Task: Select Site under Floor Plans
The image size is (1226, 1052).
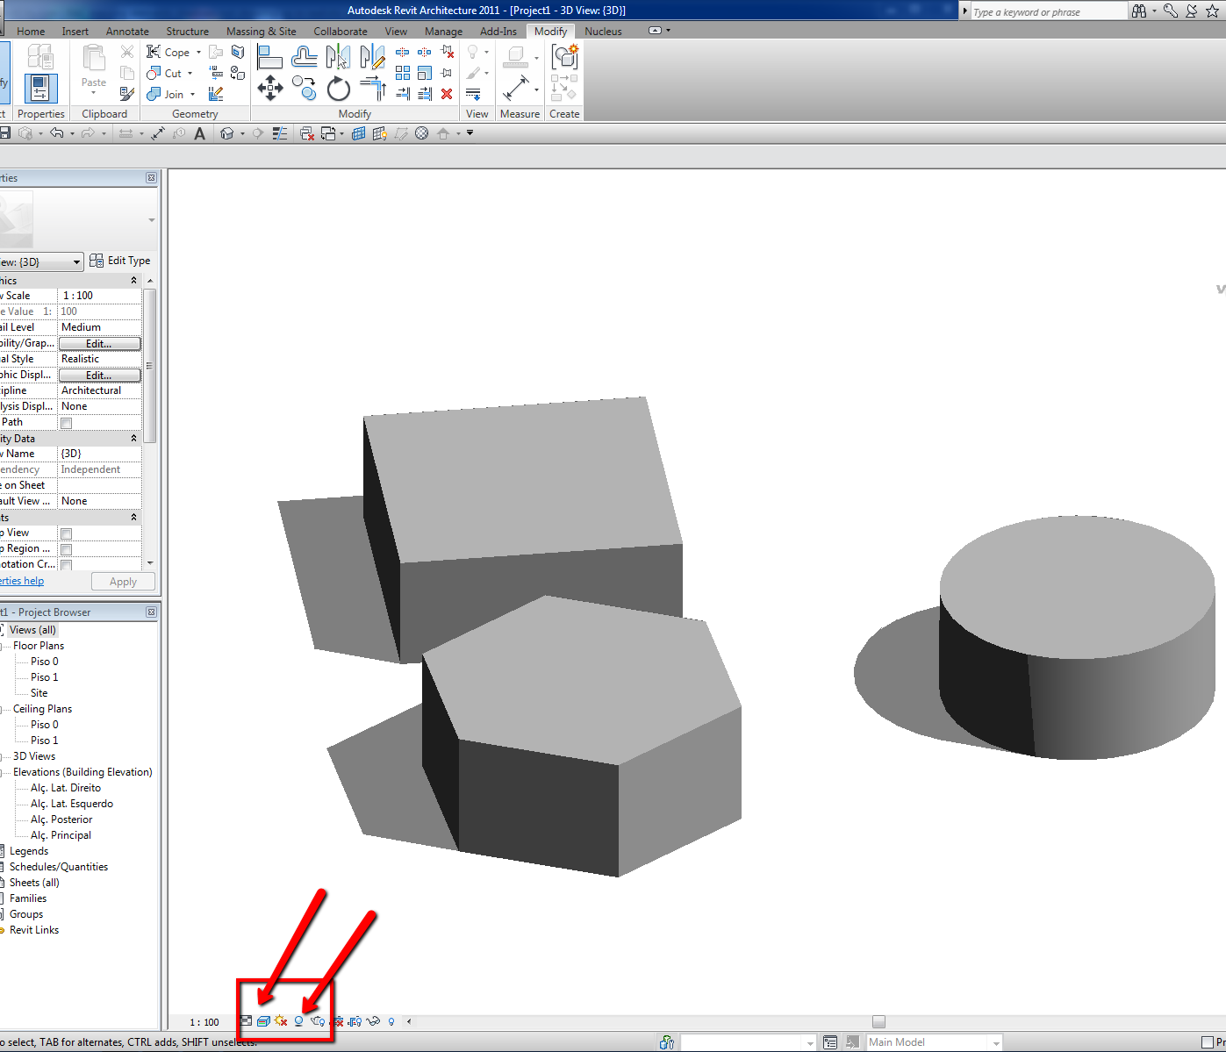Action: pos(39,693)
